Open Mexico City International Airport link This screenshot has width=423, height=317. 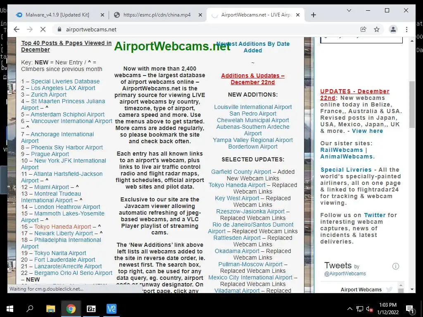(x=250, y=277)
